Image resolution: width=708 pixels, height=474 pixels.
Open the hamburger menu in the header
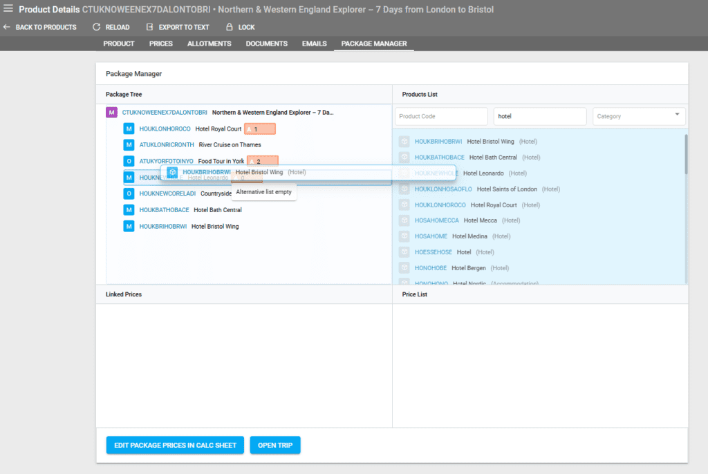click(x=8, y=10)
